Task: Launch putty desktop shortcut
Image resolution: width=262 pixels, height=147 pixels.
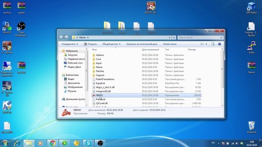Action: (251, 47)
